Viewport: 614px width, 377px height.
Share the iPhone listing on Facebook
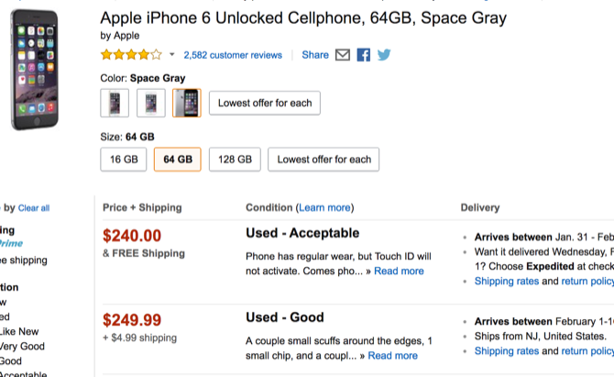point(364,55)
